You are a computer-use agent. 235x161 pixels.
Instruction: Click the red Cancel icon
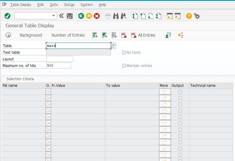click(x=97, y=16)
